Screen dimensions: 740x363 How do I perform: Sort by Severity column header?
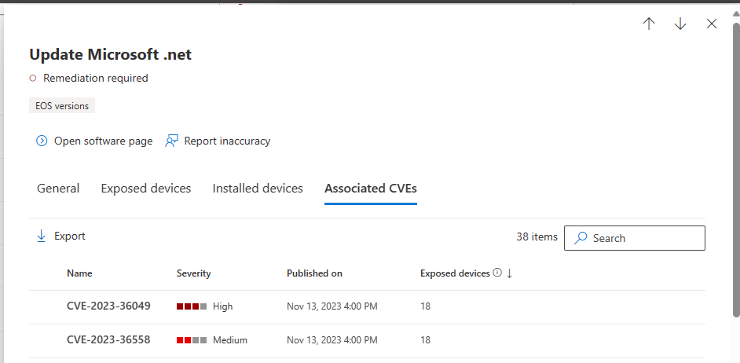coord(193,273)
